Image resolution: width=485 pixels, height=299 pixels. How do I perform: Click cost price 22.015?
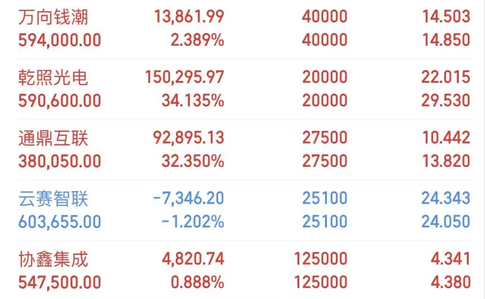(x=446, y=77)
